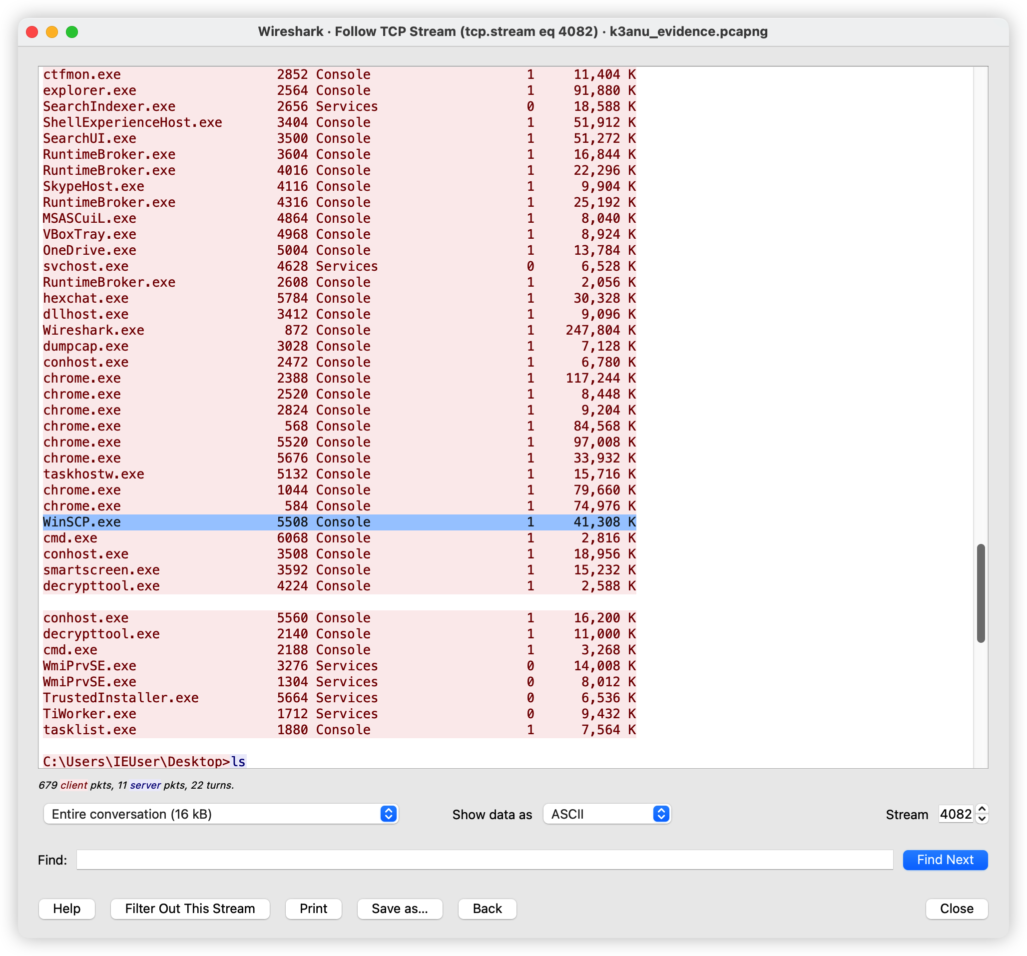Click the Find text input field
The height and width of the screenshot is (956, 1027).
[485, 860]
